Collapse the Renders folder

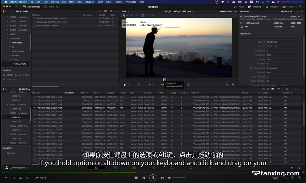point(9,55)
